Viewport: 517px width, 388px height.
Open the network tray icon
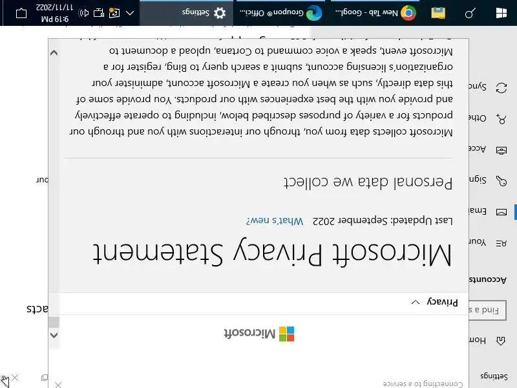(99, 13)
